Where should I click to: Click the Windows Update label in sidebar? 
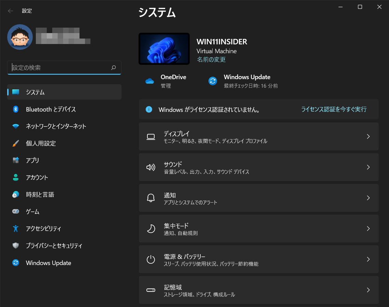[48, 263]
